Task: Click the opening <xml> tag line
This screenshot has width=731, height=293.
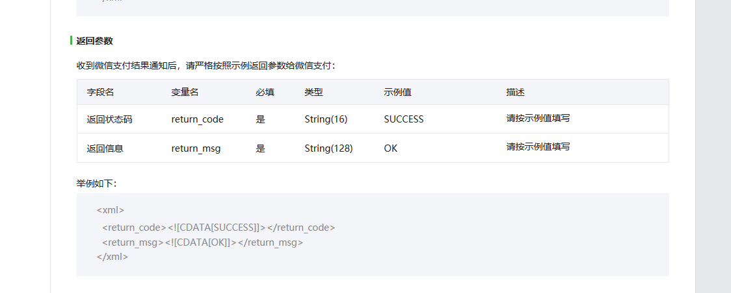Action: tap(111, 210)
